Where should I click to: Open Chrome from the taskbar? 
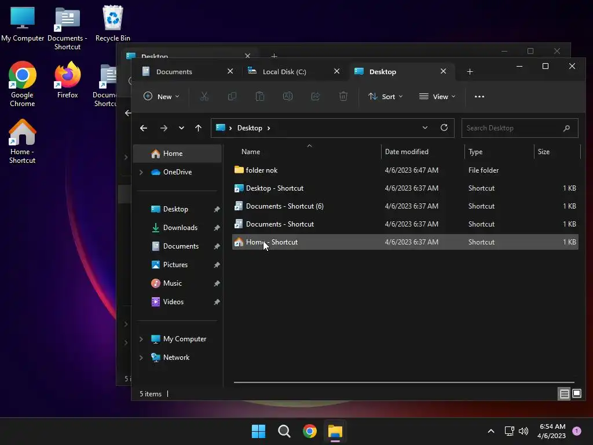(310, 431)
